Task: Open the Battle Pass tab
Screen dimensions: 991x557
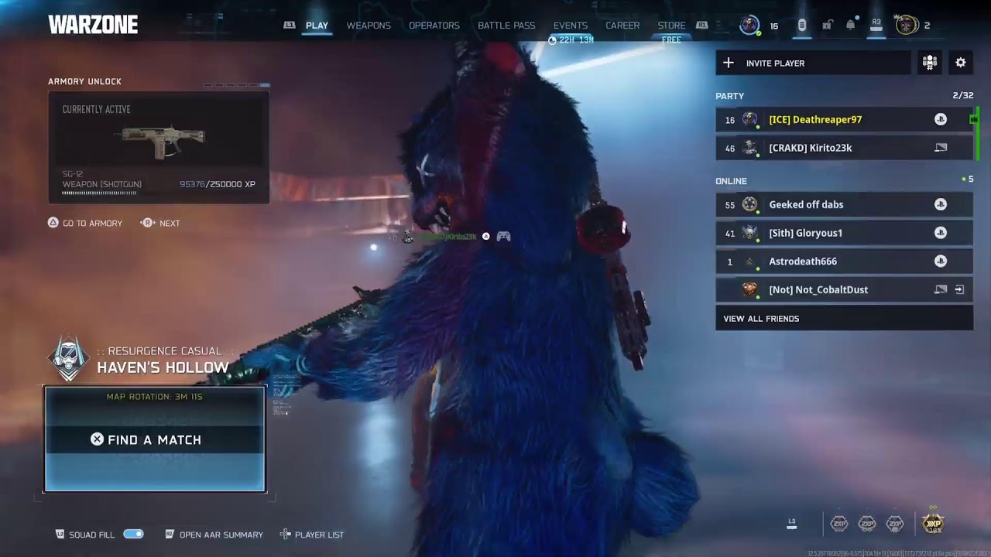Action: [506, 26]
